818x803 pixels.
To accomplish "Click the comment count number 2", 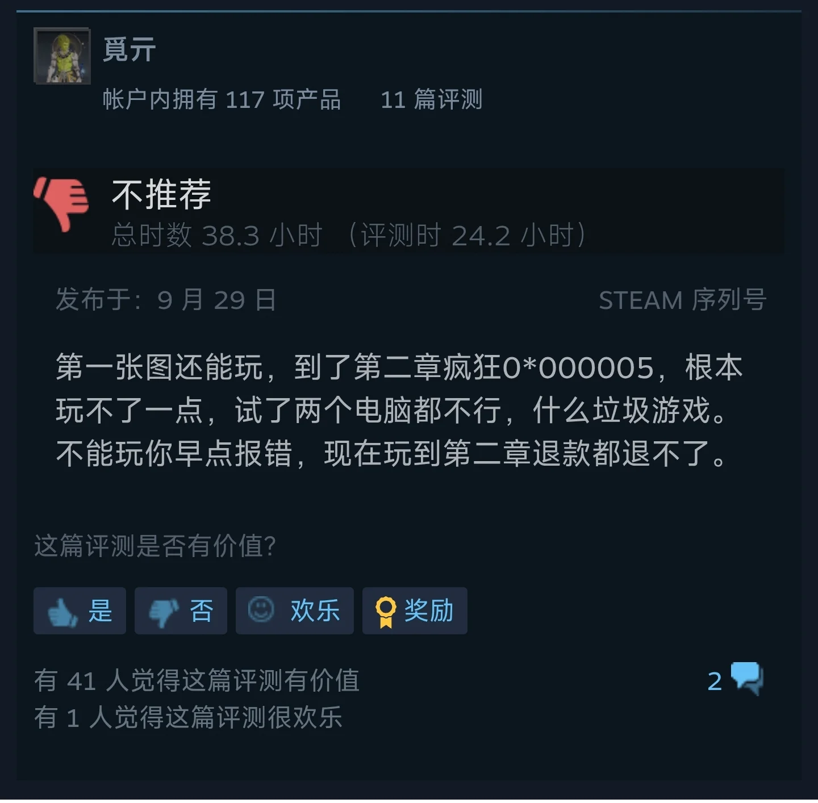I will [715, 681].
